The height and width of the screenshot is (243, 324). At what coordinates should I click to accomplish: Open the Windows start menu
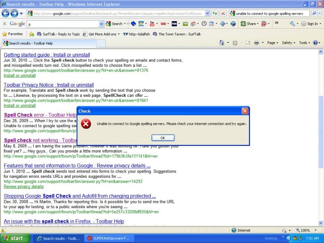click(15, 238)
